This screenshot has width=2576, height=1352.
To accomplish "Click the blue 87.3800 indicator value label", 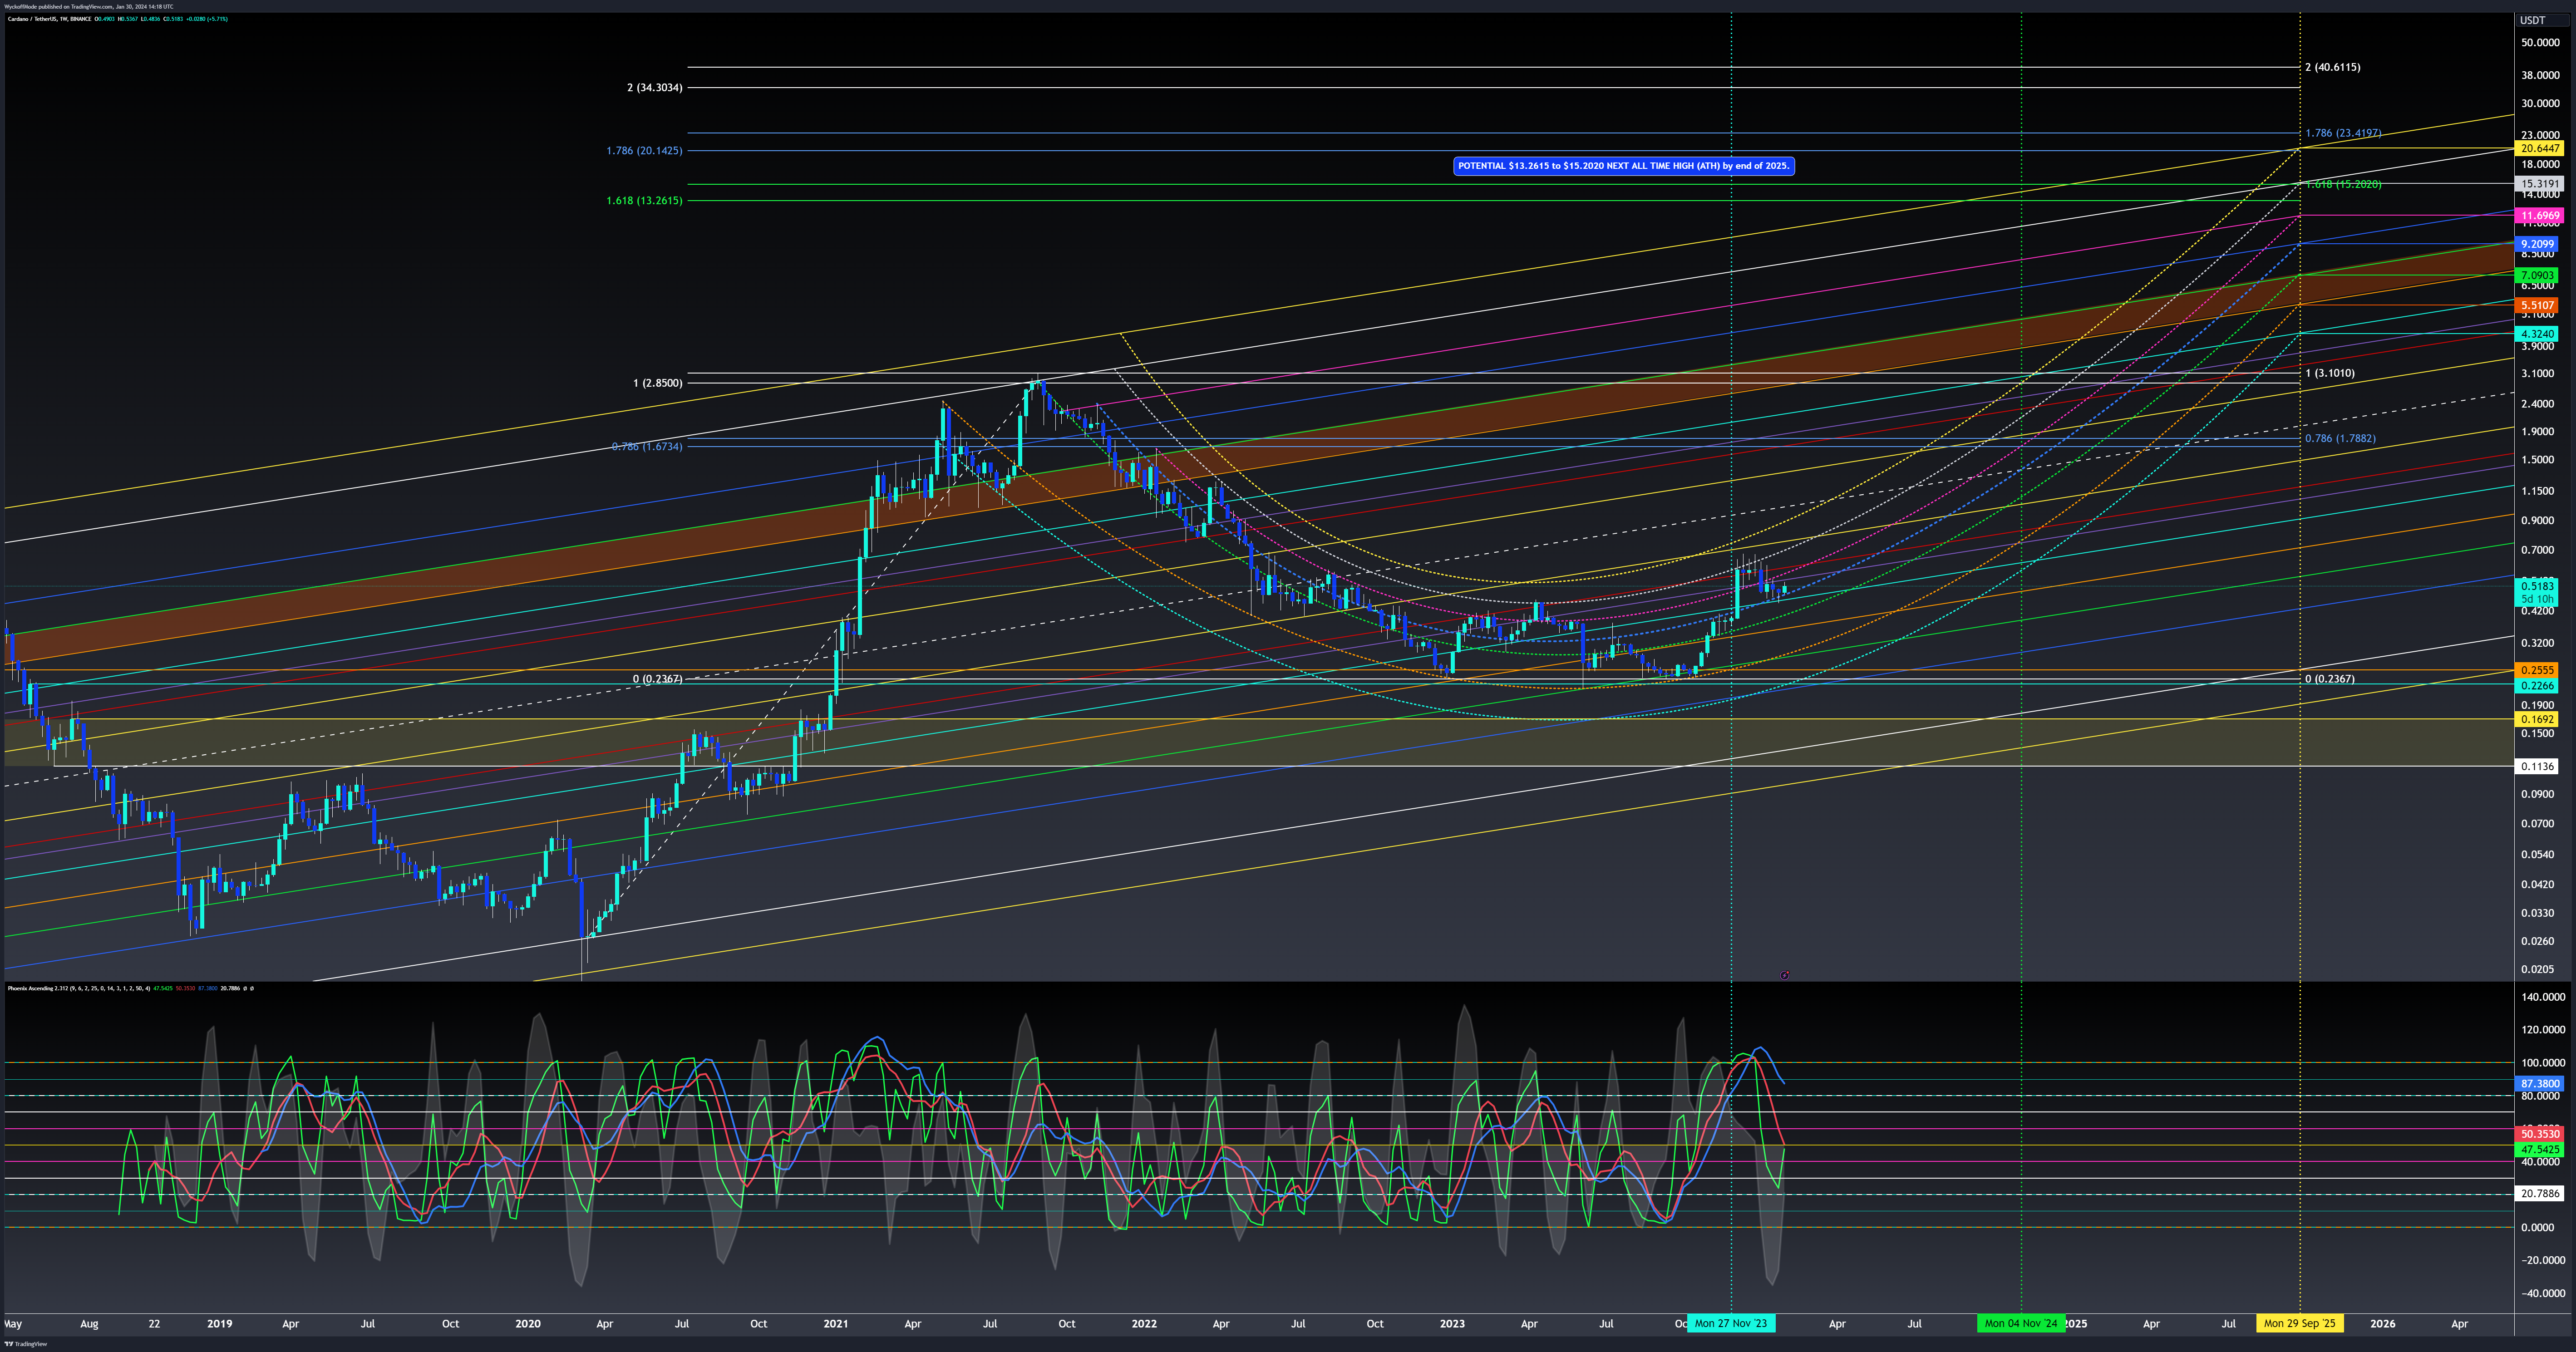I will tap(2539, 1083).
